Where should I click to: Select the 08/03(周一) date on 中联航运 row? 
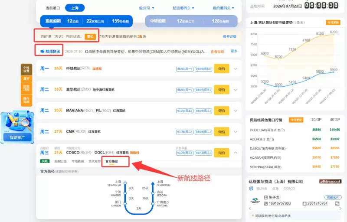click(x=185, y=69)
